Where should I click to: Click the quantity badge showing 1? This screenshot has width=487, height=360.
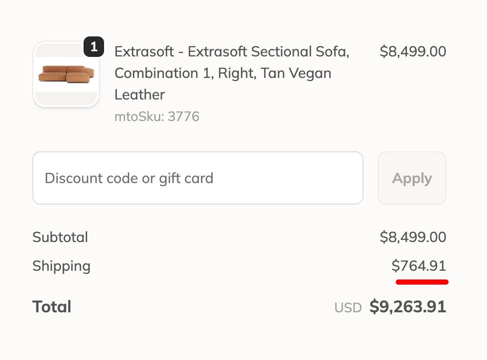(93, 47)
